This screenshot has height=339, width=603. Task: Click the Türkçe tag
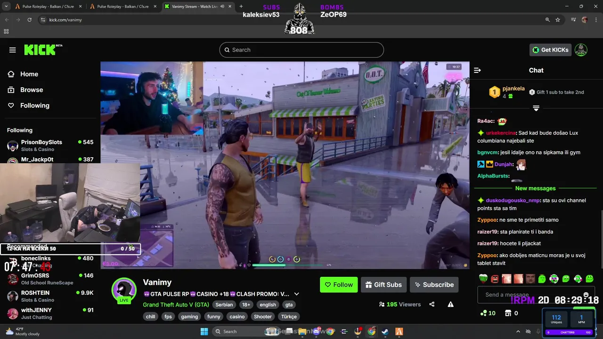point(288,316)
